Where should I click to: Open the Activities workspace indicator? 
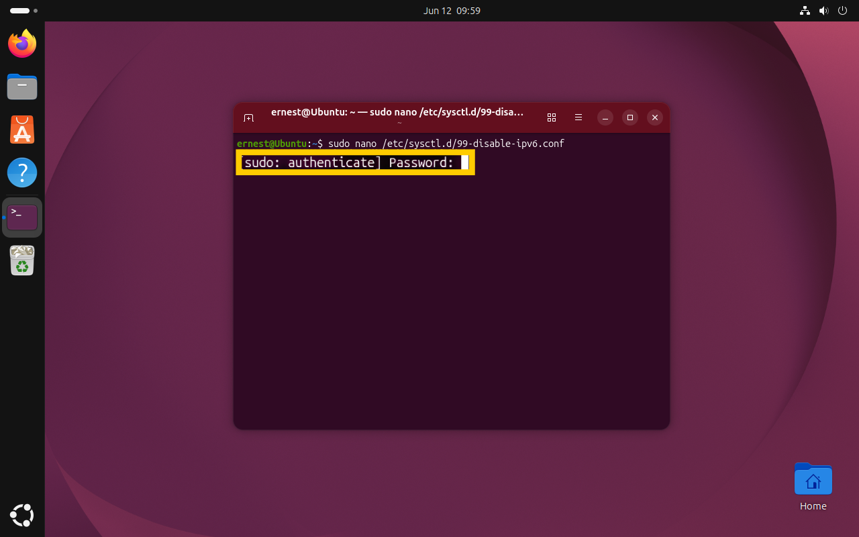23,11
